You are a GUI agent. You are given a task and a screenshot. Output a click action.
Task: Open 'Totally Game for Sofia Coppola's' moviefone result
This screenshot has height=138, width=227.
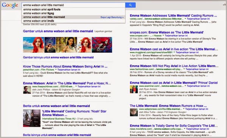tap(174, 126)
